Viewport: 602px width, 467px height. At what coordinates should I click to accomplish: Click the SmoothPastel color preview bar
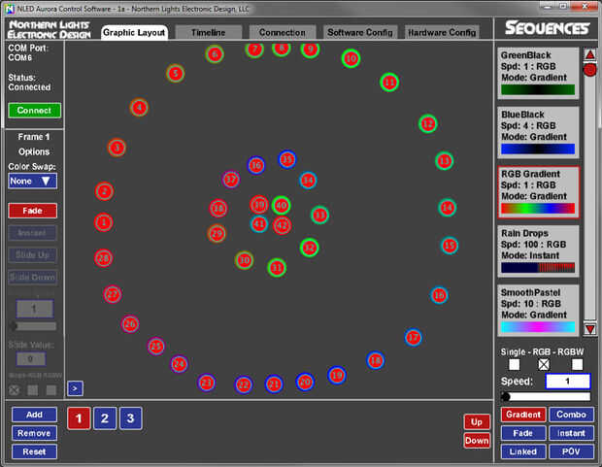538,327
